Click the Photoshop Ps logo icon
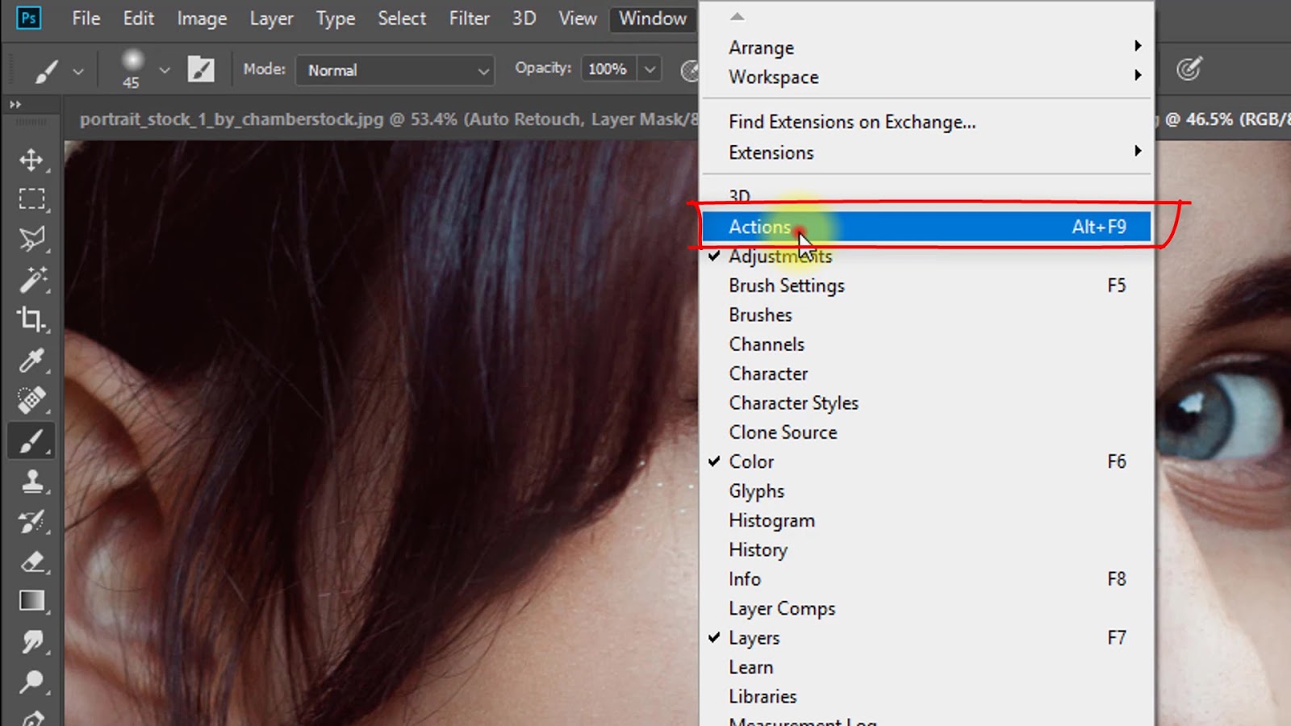Screen dimensions: 1291x726 click(x=28, y=18)
